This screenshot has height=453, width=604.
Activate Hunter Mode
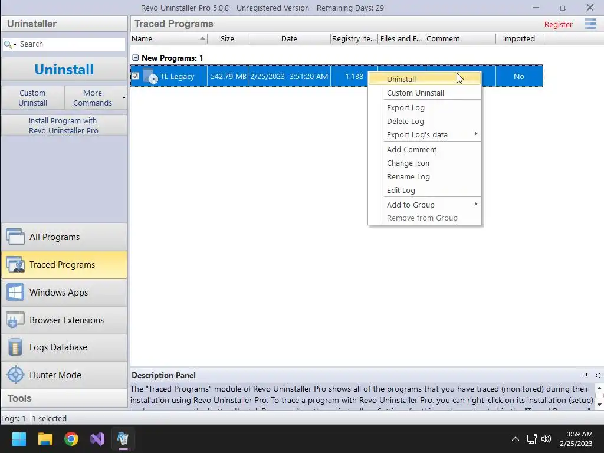pos(64,375)
